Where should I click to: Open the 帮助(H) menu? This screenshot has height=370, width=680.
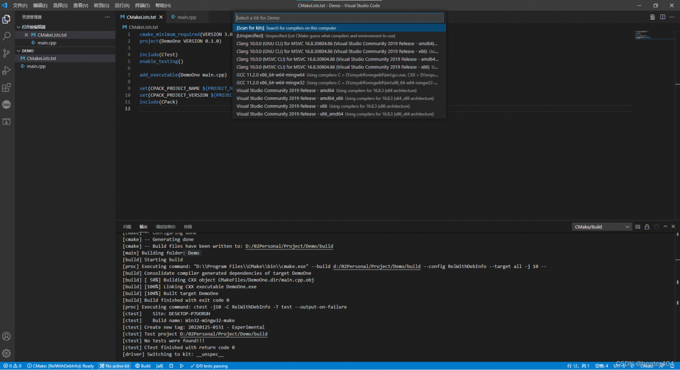[163, 5]
